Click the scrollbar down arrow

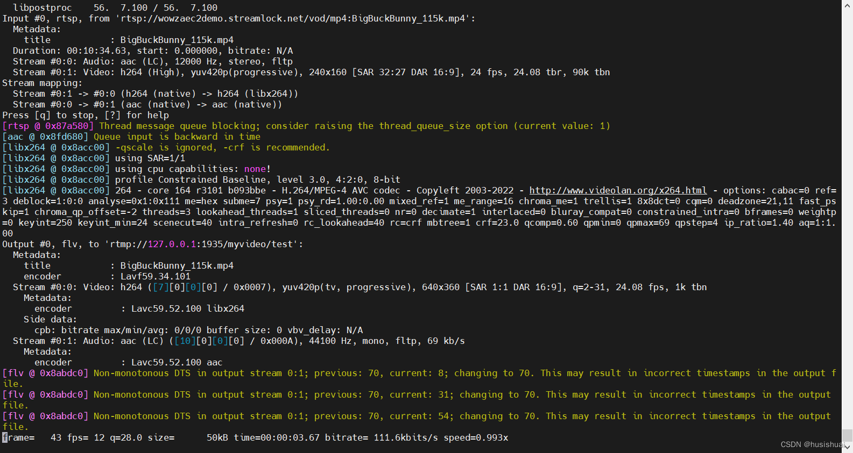[848, 447]
